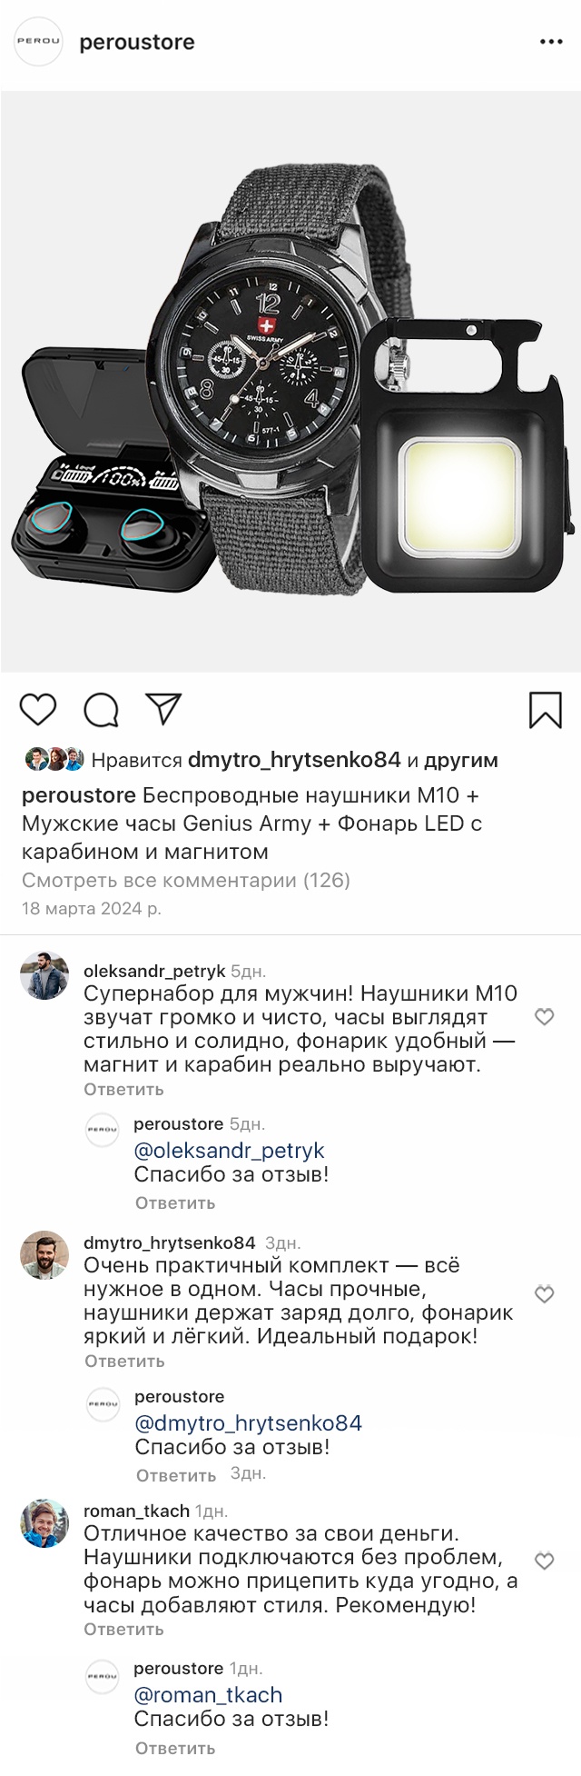Like oleksandr_petryk's comment
581x1776 pixels.
[544, 1017]
